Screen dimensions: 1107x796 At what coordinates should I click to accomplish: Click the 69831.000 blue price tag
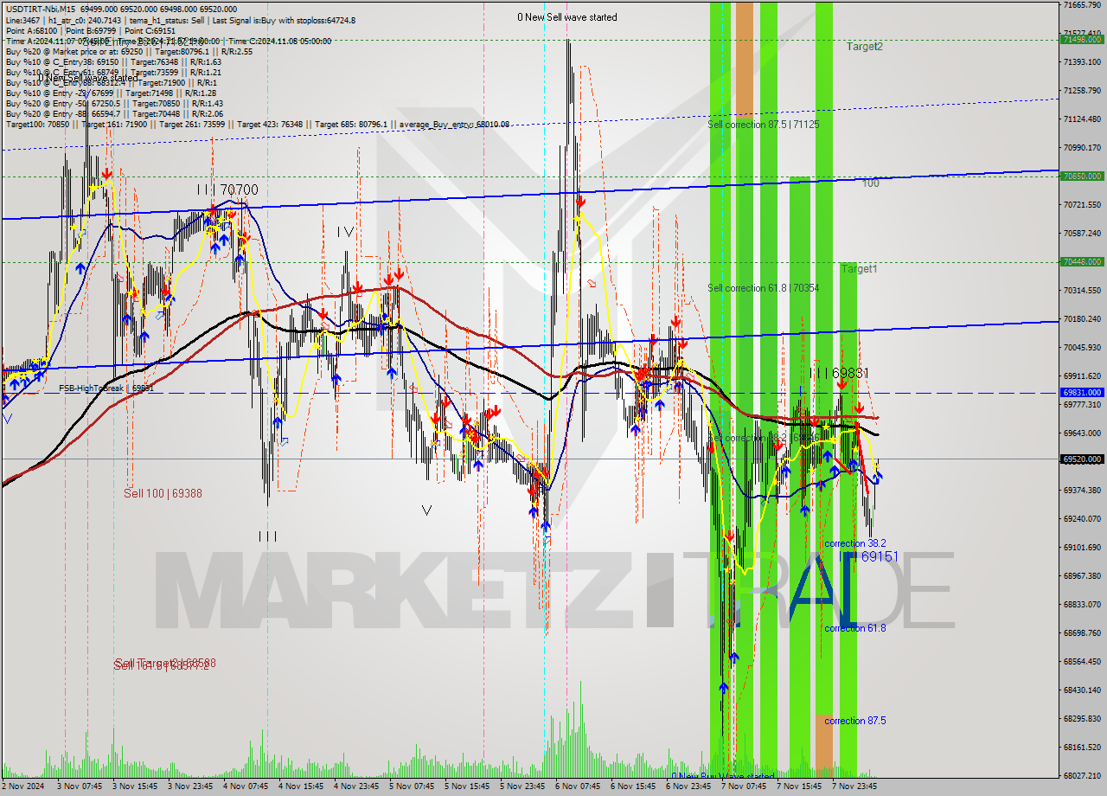(x=1082, y=392)
